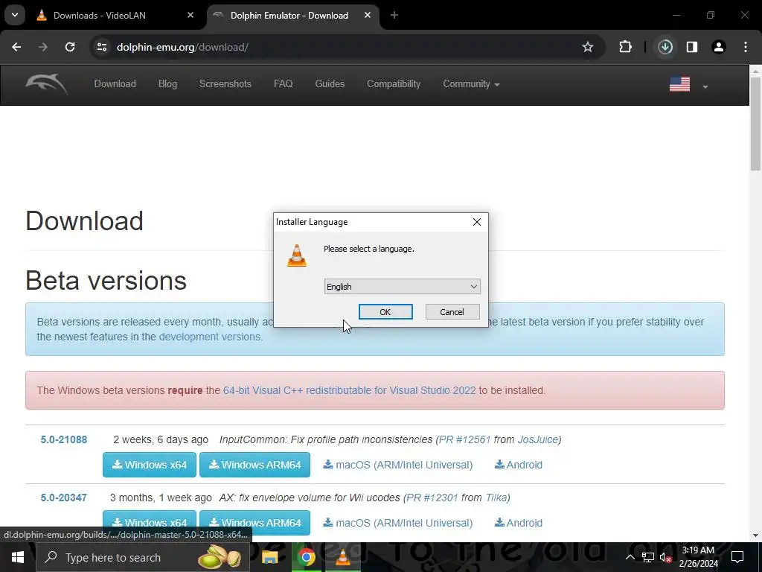762x572 pixels.
Task: Open the network status tray icon
Action: [648, 557]
